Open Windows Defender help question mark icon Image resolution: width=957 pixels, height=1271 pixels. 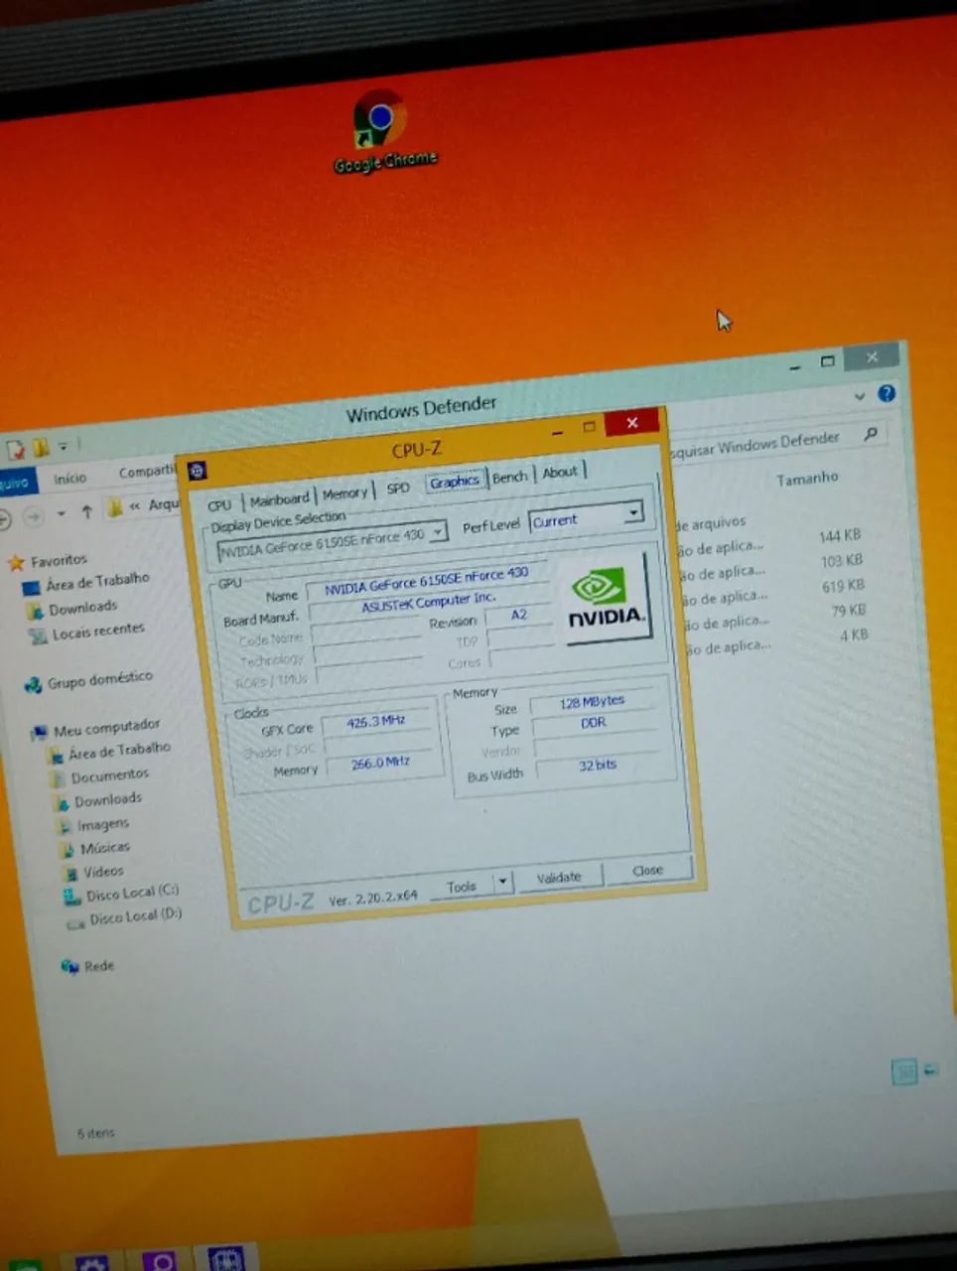coord(887,393)
